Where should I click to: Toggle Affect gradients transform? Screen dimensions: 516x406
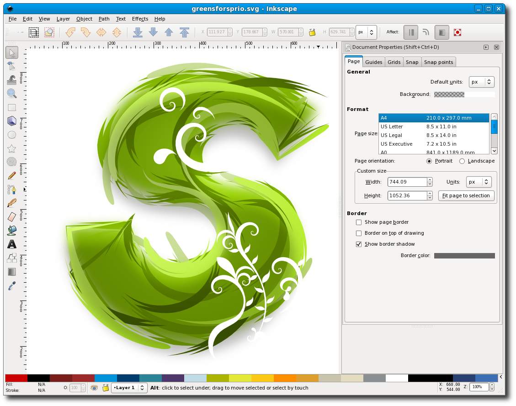[x=442, y=32]
